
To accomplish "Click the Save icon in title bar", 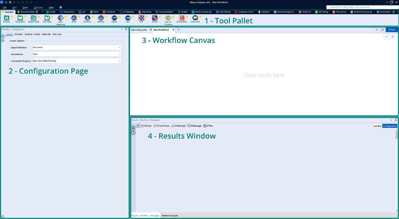I will click(x=10, y=2).
